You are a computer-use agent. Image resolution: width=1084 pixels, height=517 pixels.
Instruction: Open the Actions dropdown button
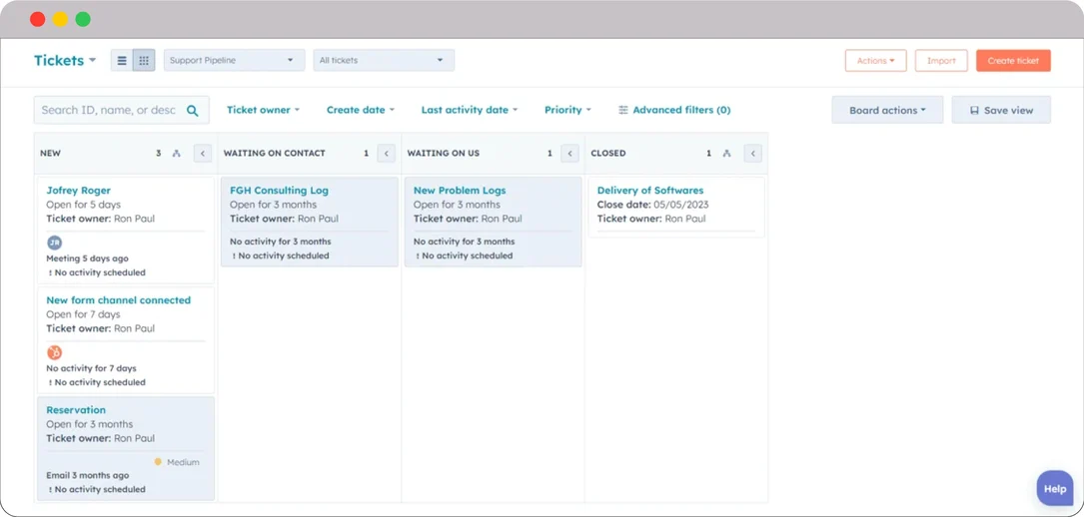[x=876, y=61]
